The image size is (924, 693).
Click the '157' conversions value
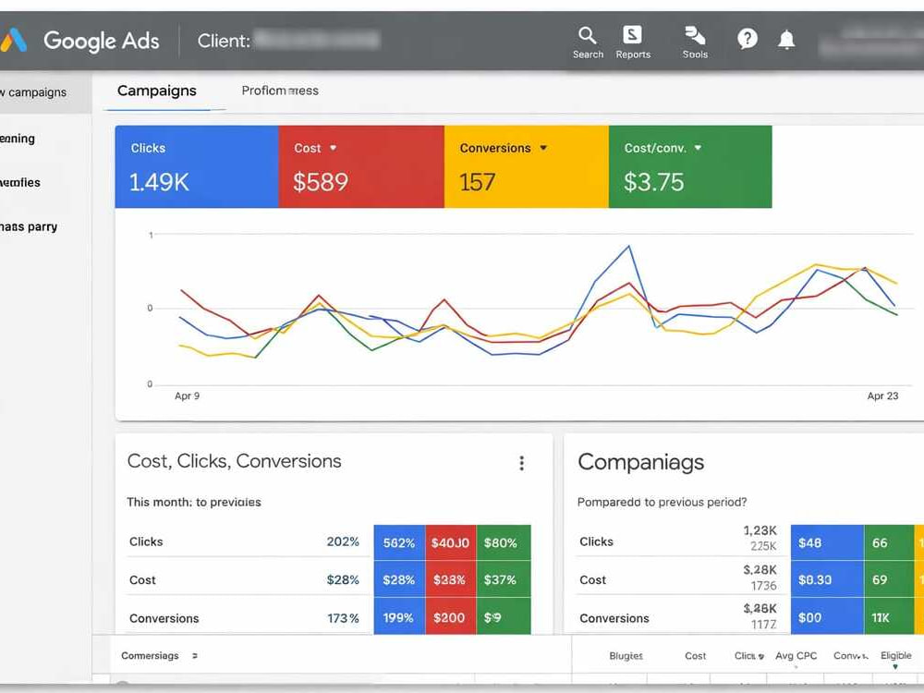pos(477,182)
